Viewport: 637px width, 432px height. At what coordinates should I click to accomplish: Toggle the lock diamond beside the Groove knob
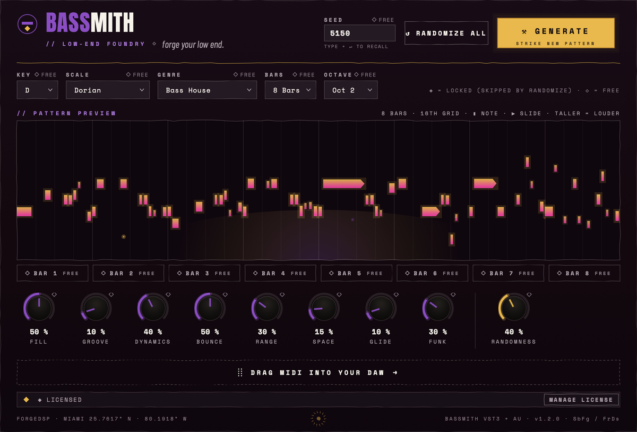[x=111, y=294]
